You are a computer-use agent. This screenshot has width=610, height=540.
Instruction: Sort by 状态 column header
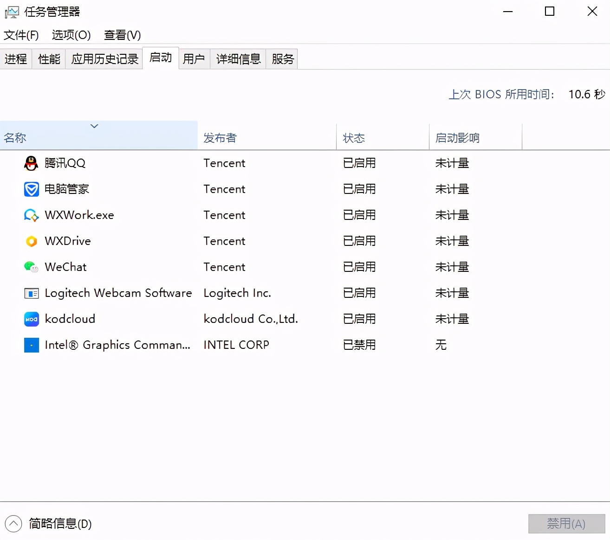click(x=354, y=138)
